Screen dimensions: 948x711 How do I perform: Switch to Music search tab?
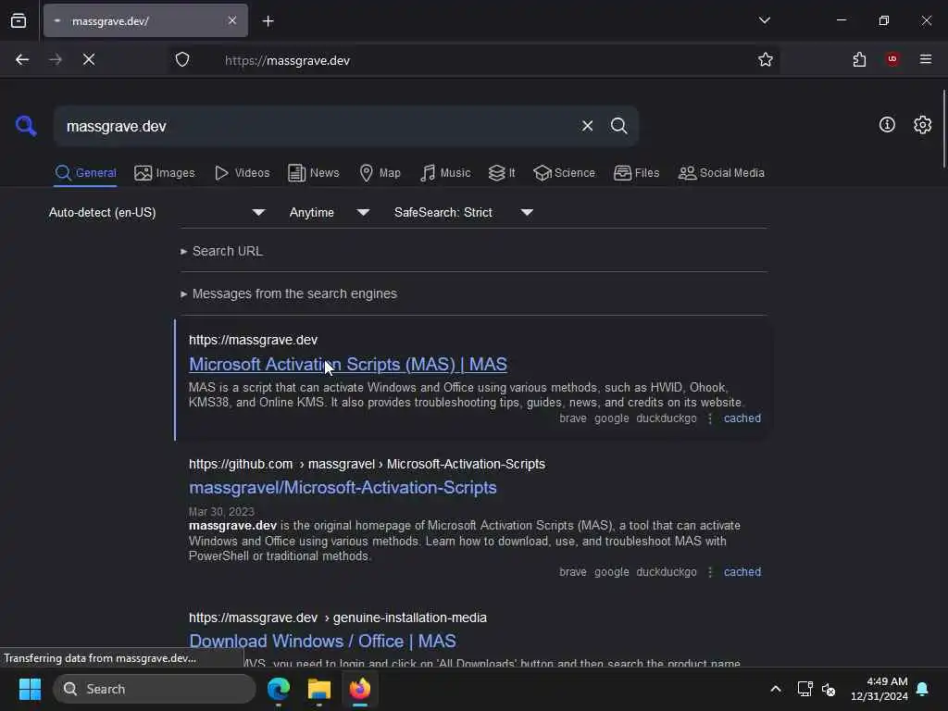445,173
